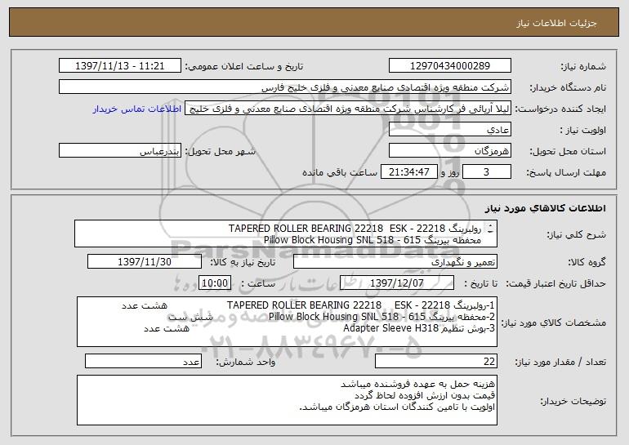The width and height of the screenshot is (629, 445).
Task: Click the need number field 12970434000289
Action: (x=449, y=66)
